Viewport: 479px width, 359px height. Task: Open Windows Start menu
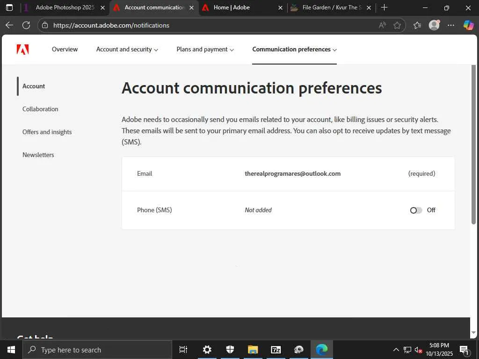coord(11,350)
